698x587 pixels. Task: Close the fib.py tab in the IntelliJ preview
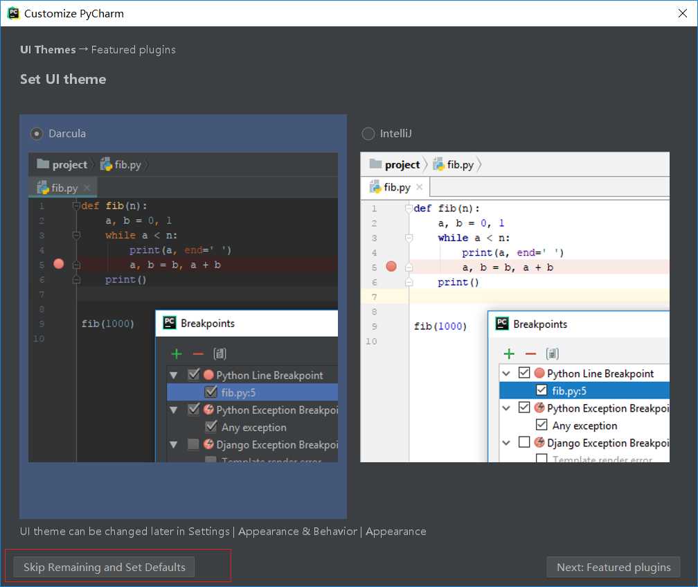420,187
